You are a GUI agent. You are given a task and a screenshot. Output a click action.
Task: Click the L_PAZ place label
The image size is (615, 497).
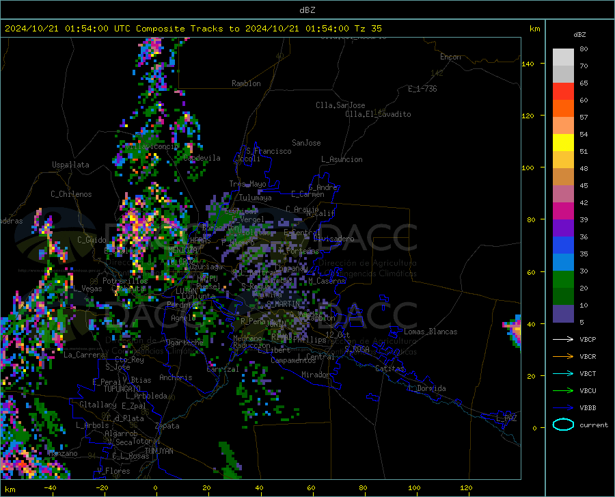[x=506, y=418]
